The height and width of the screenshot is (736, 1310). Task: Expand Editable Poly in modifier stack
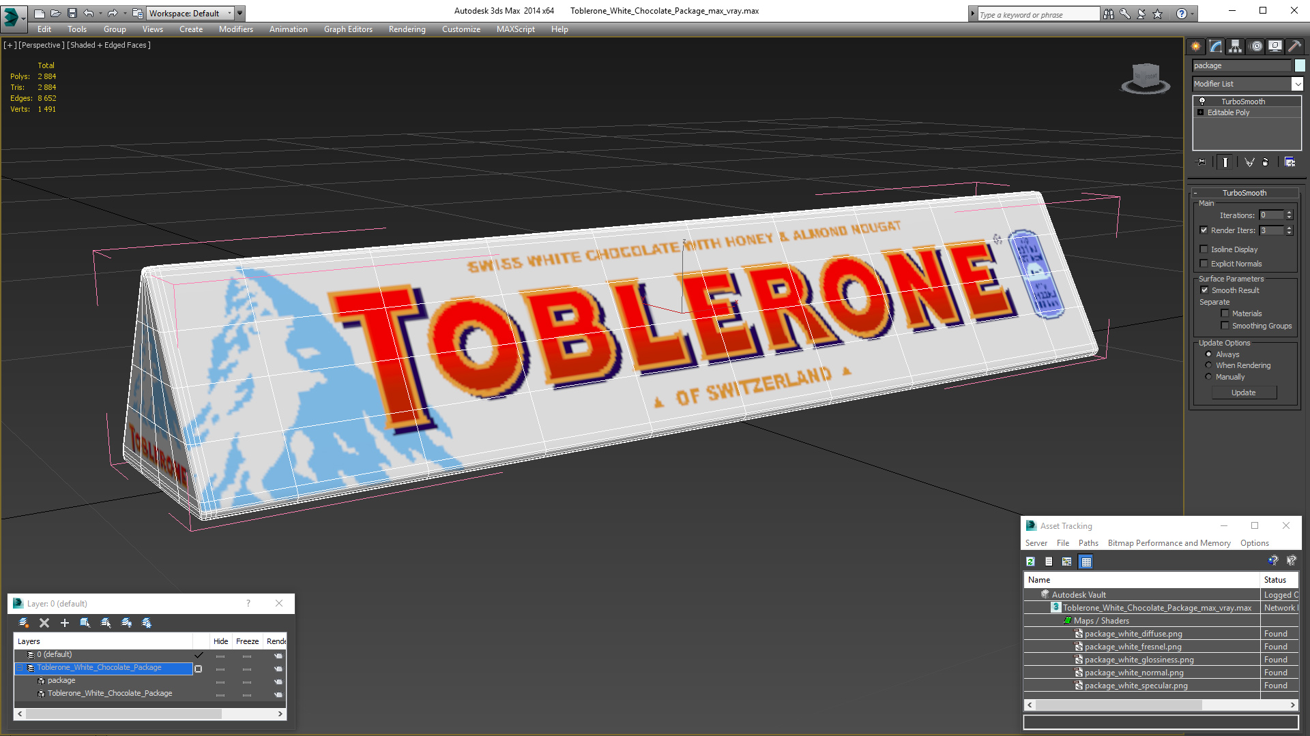pos(1201,112)
